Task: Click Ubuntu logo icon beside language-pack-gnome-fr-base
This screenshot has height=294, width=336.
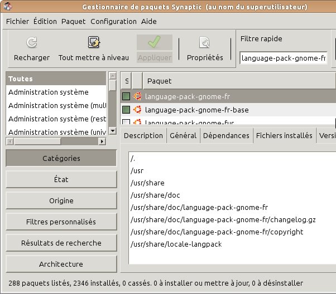Action: 137,110
